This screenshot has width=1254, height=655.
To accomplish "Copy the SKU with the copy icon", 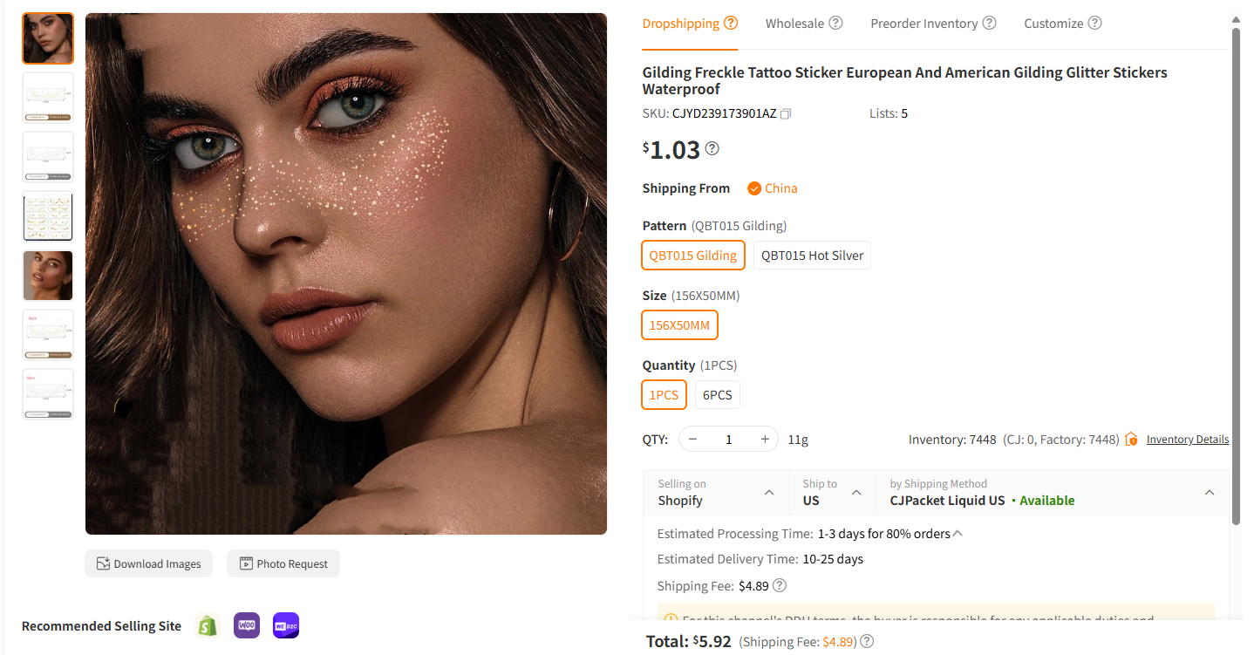I will click(x=786, y=113).
